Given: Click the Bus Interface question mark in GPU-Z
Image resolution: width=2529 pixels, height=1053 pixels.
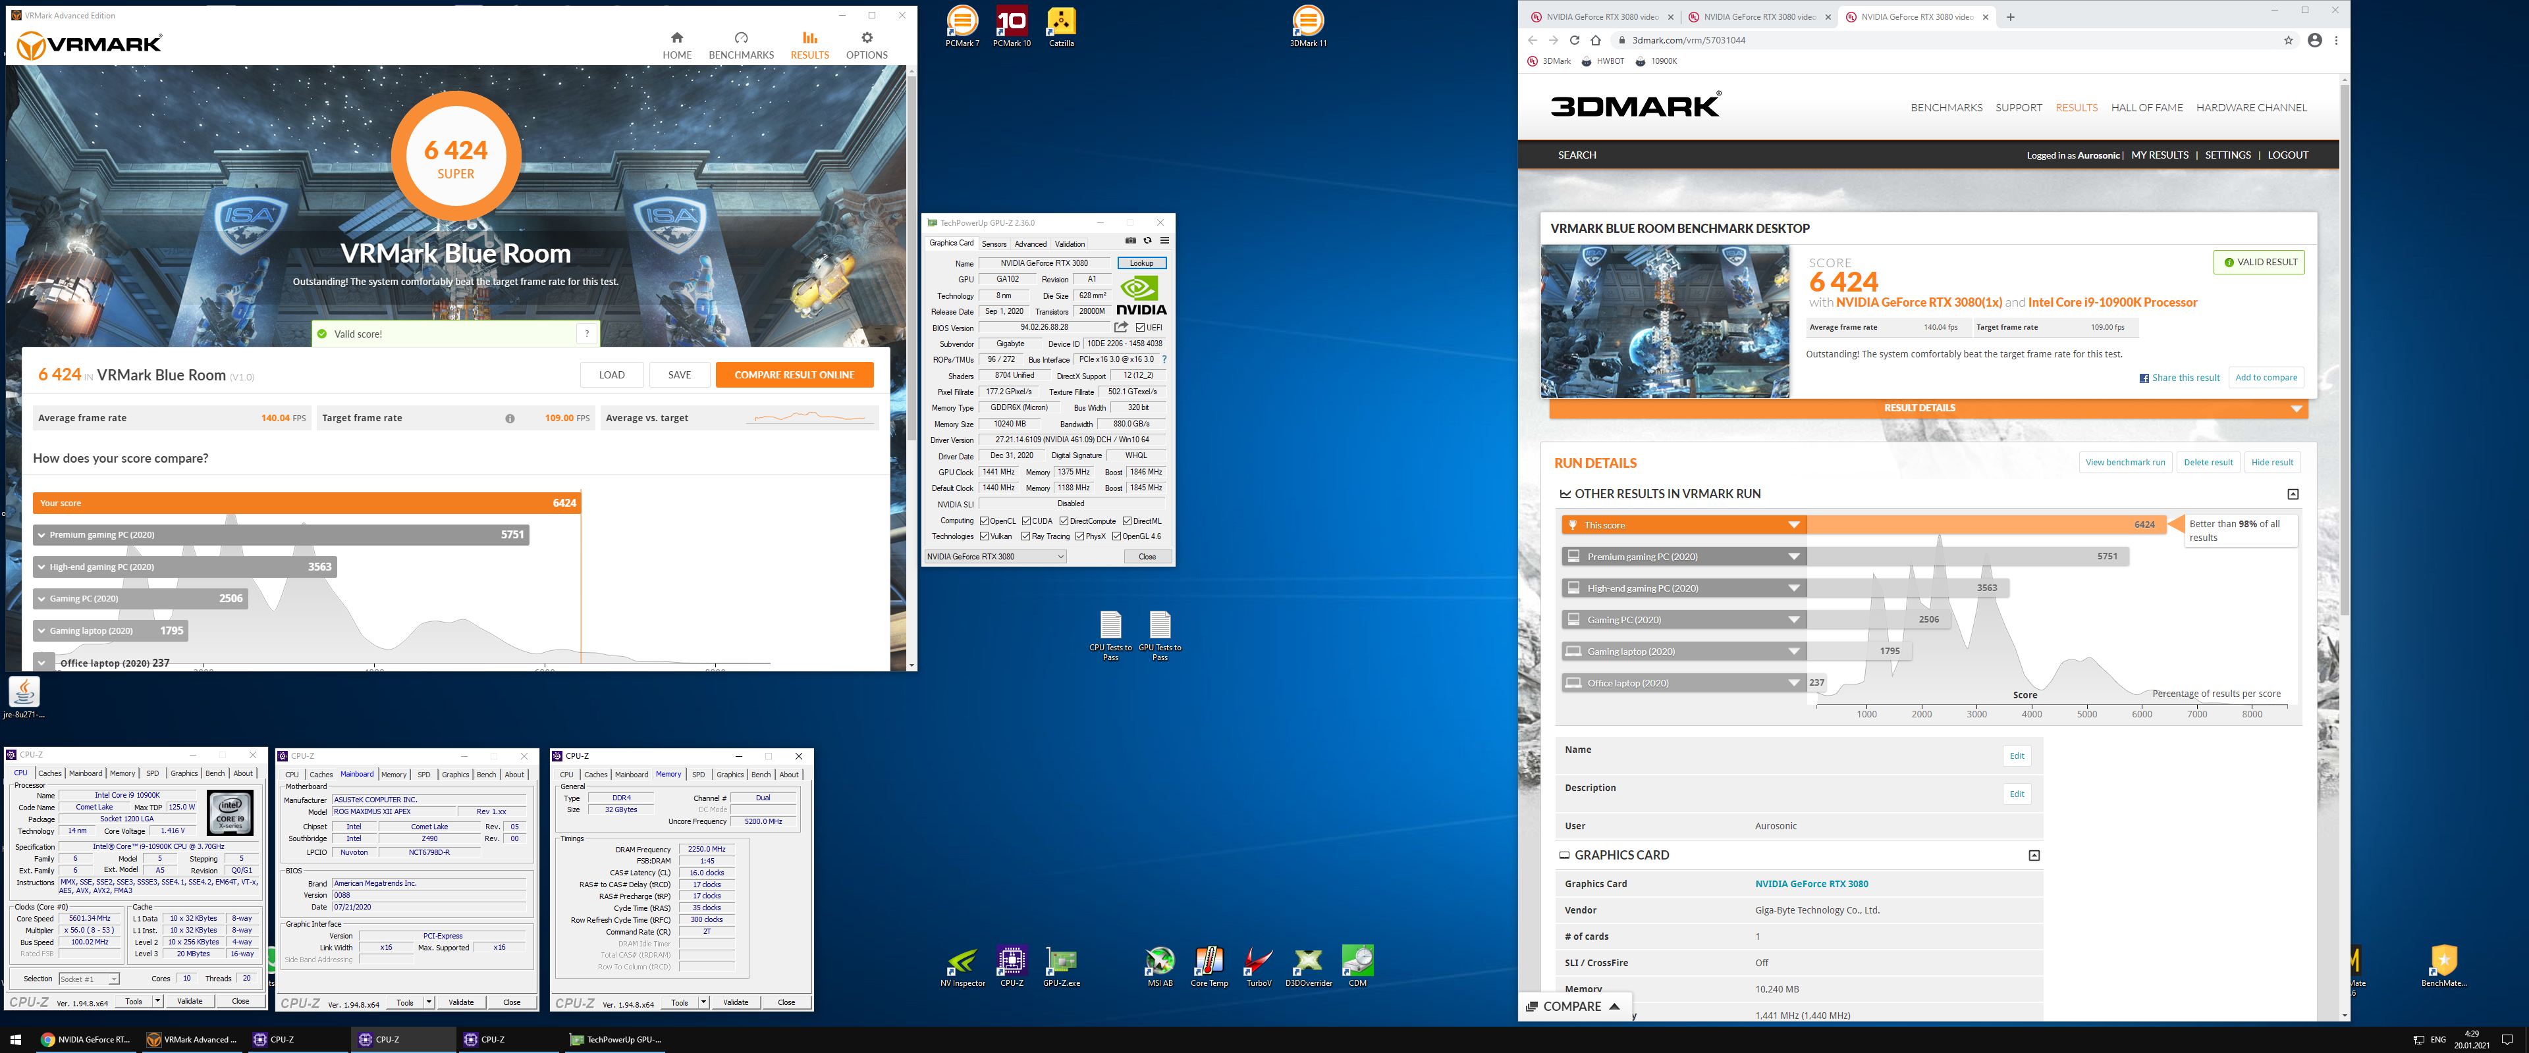Looking at the screenshot, I should [x=1164, y=359].
